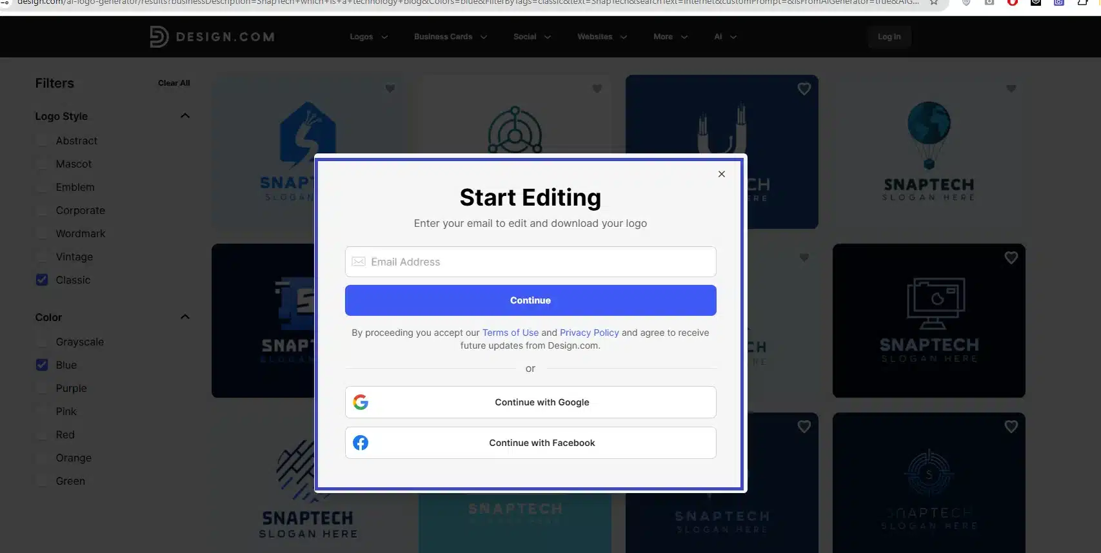Check the Emblem style option
The height and width of the screenshot is (553, 1101).
(42, 187)
